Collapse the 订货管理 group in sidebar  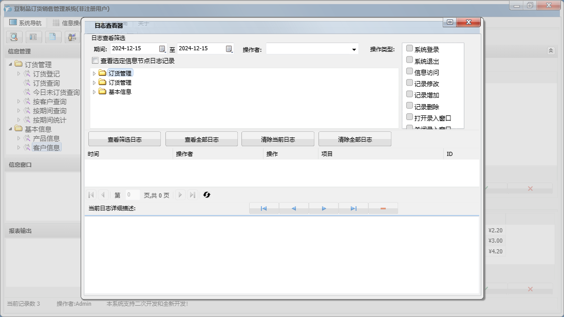pyautogui.click(x=10, y=64)
